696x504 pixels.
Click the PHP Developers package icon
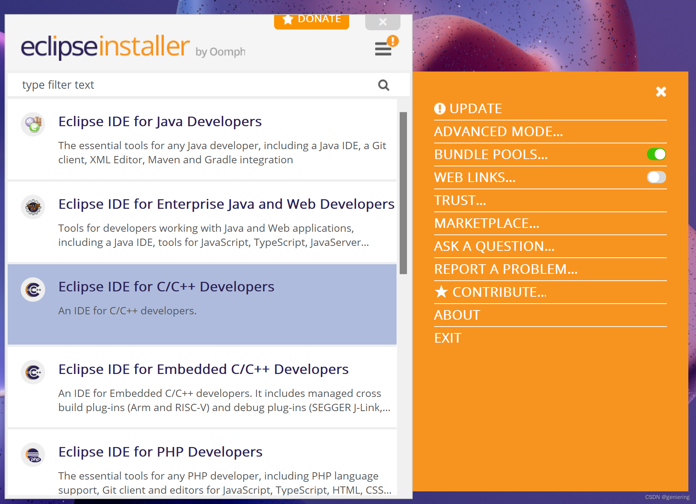[x=33, y=455]
